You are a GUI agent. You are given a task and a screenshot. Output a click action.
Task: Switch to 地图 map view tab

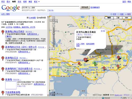click(109, 18)
